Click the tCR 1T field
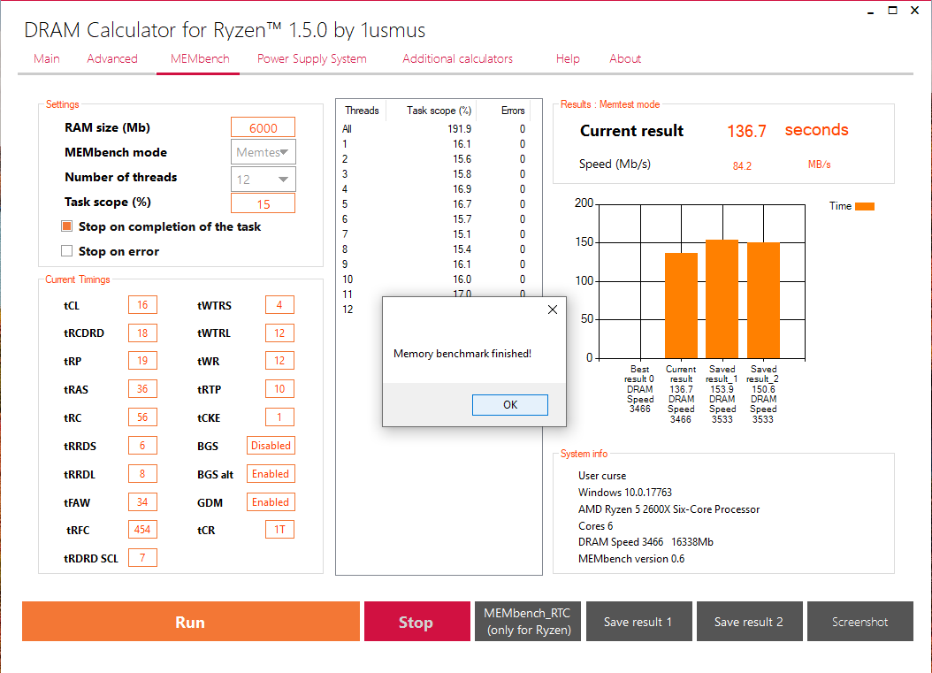Screen dimensions: 932x673 [279, 529]
